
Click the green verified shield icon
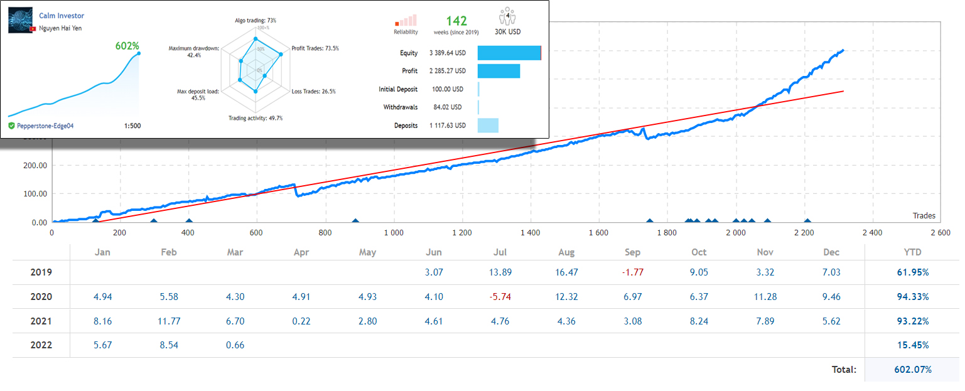[12, 126]
